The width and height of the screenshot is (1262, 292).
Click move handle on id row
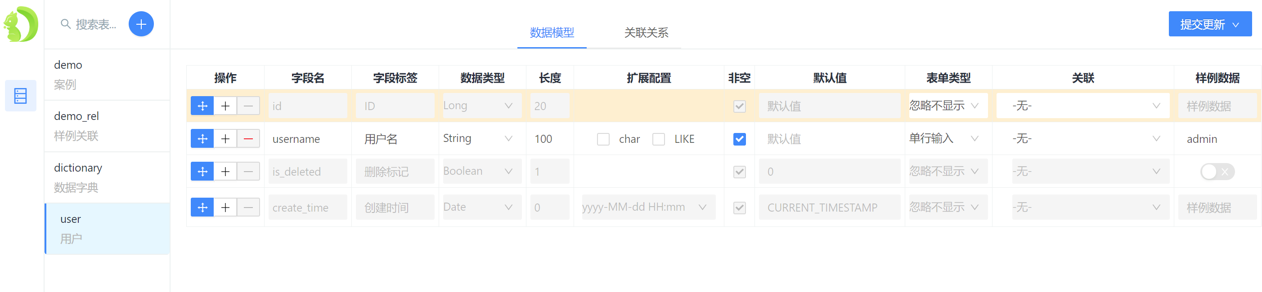pyautogui.click(x=202, y=106)
